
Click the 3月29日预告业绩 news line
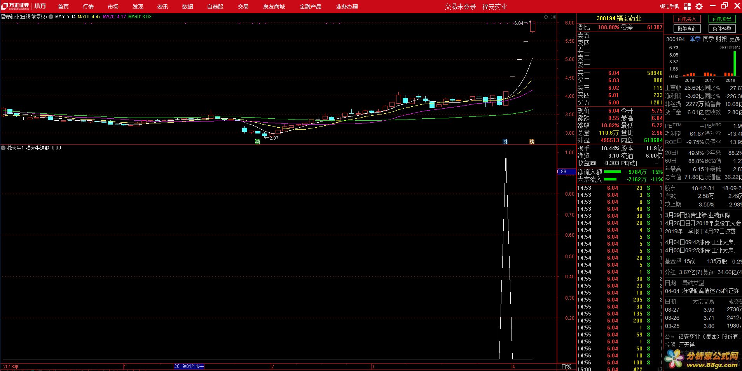pos(697,215)
